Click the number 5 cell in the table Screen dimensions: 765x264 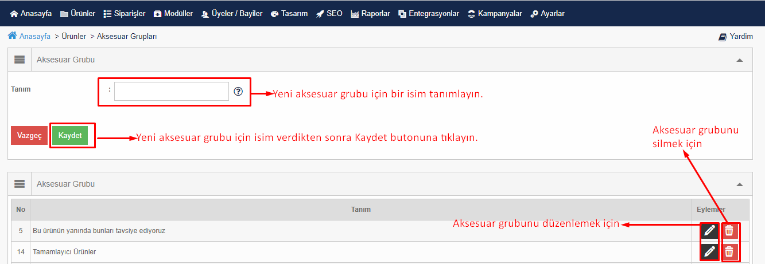pos(21,231)
